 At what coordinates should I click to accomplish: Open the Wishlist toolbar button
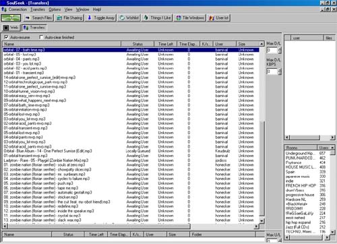pyautogui.click(x=129, y=18)
